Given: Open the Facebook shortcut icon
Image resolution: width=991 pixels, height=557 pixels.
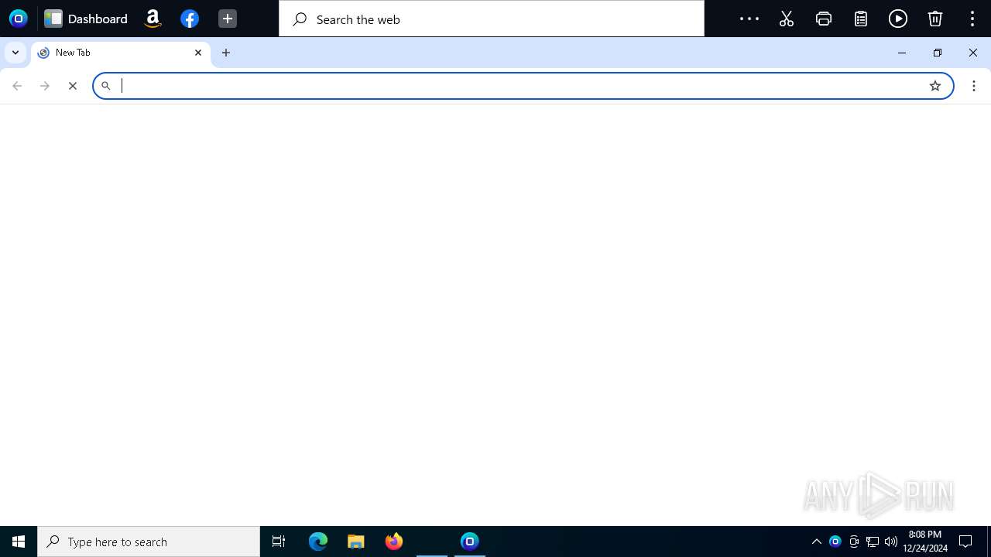Looking at the screenshot, I should [190, 19].
